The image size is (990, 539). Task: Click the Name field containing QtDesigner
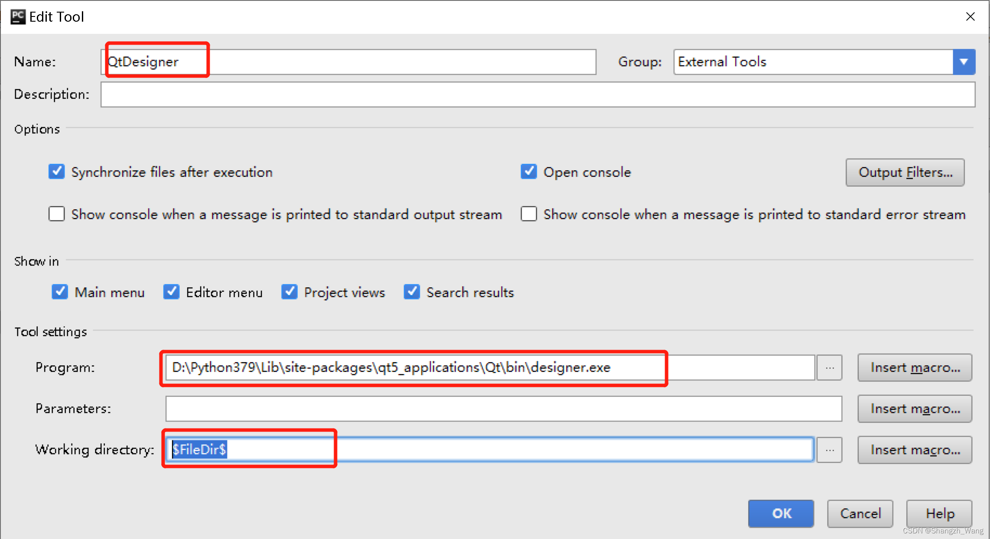click(348, 62)
